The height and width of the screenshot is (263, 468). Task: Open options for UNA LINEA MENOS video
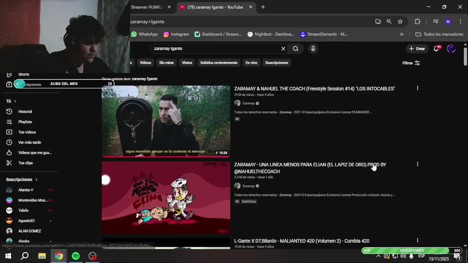(x=418, y=164)
